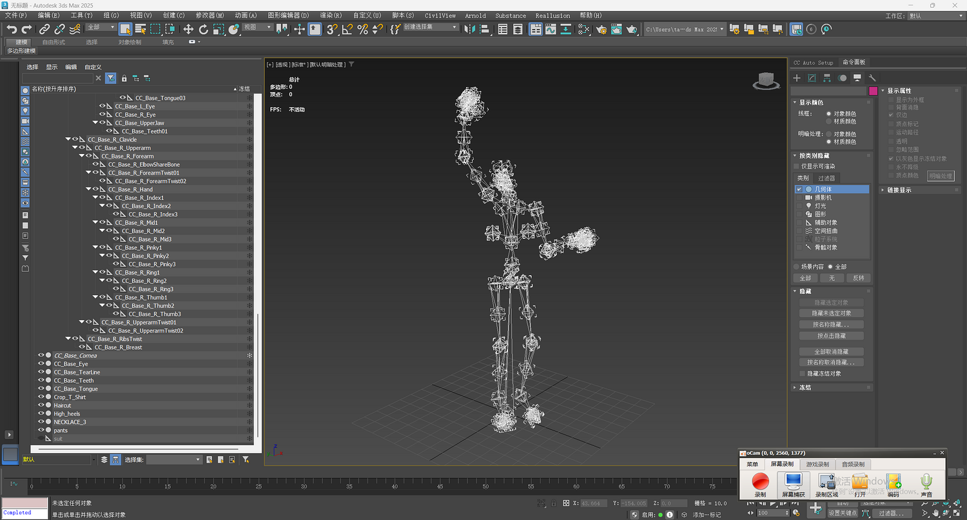Switch to the oCam 游戏录制 tab

click(x=817, y=464)
